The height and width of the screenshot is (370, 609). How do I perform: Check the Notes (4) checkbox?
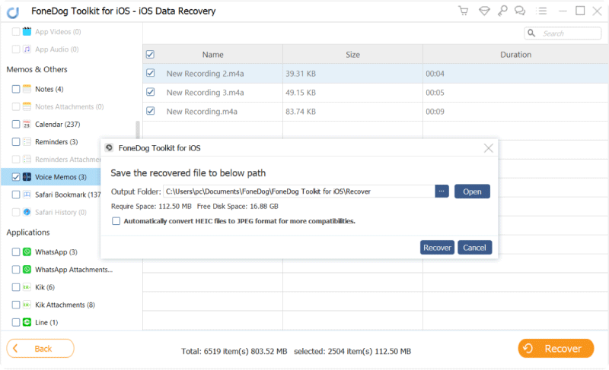[16, 89]
